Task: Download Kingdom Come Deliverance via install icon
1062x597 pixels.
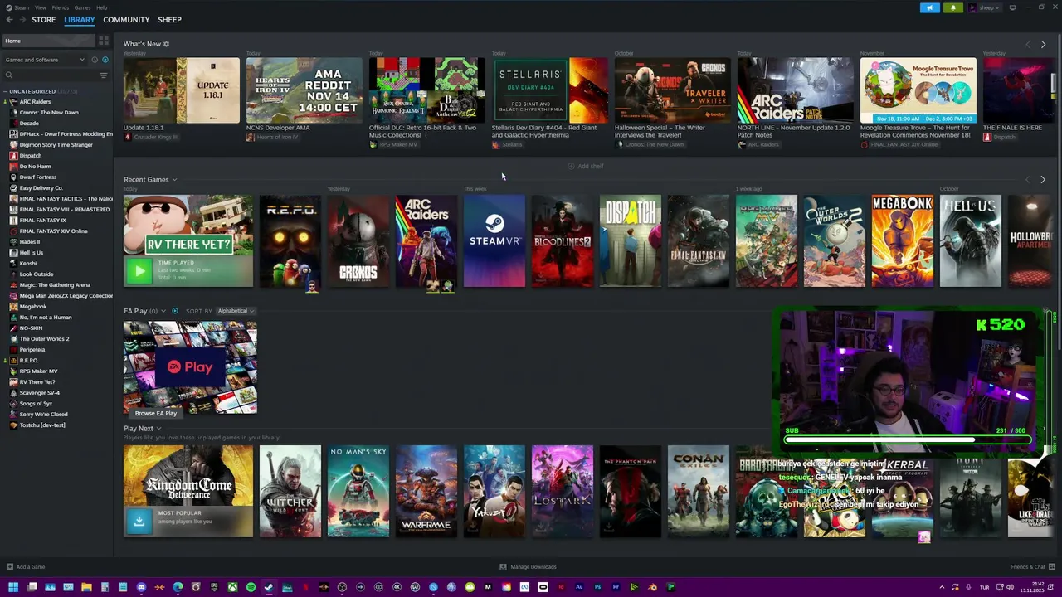Action: click(139, 521)
